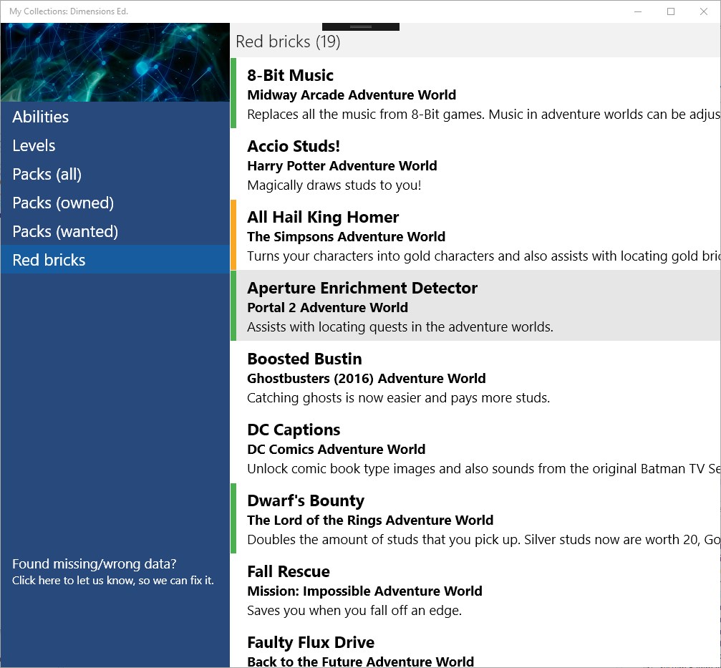Select Mission: Impossible Adventure World subtitle
The width and height of the screenshot is (721, 668).
coord(364,591)
